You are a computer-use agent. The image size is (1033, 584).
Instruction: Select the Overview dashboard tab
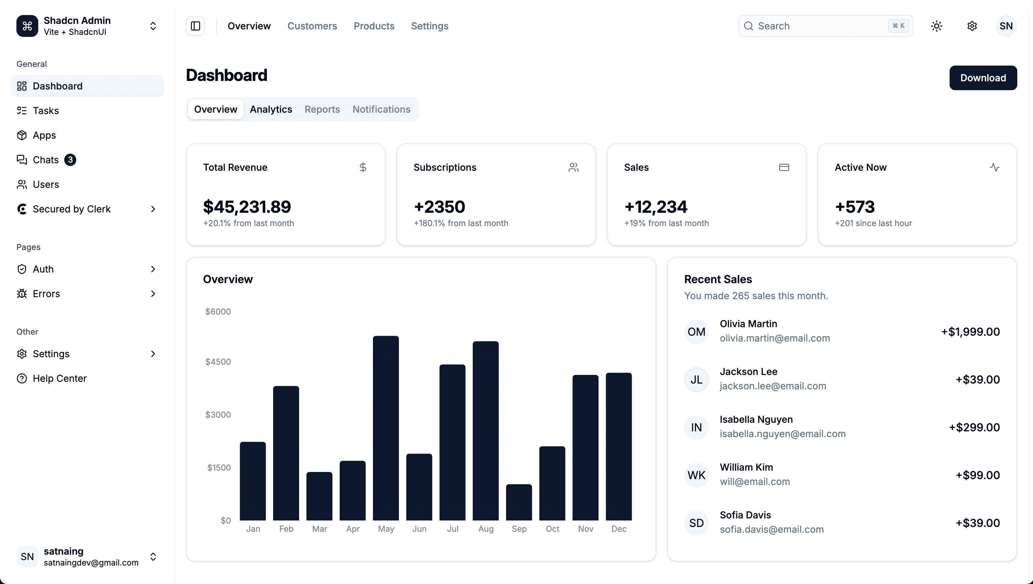(215, 109)
